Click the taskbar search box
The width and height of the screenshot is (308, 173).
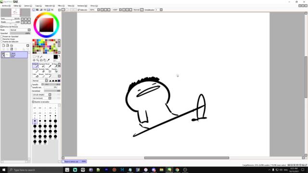tap(35, 170)
